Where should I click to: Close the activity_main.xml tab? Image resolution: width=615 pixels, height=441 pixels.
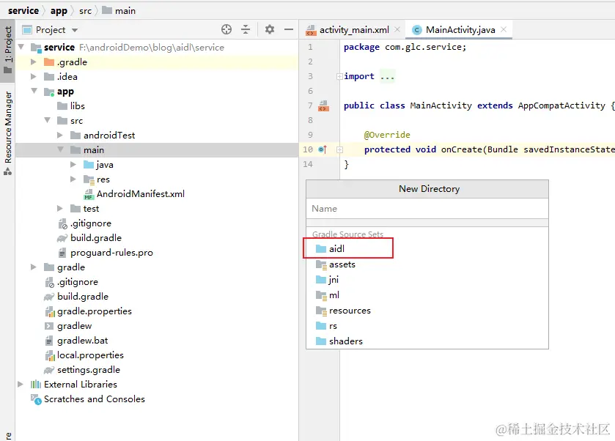click(397, 29)
